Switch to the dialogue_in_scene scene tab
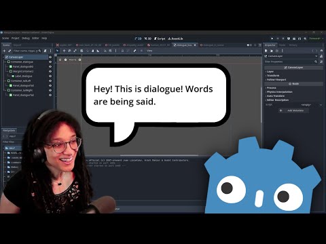This screenshot has width=326, height=244. coord(212,45)
